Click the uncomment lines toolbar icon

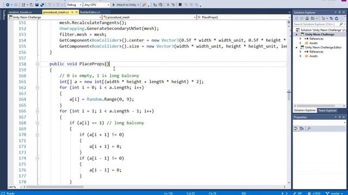tap(173, 5)
